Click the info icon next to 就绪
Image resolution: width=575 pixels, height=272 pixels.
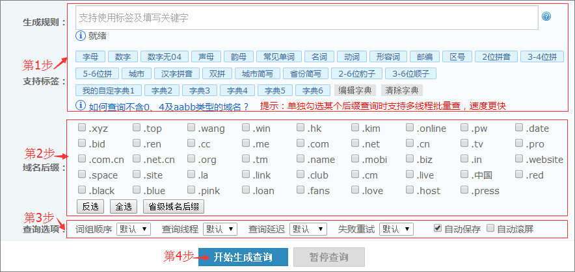[x=81, y=36]
